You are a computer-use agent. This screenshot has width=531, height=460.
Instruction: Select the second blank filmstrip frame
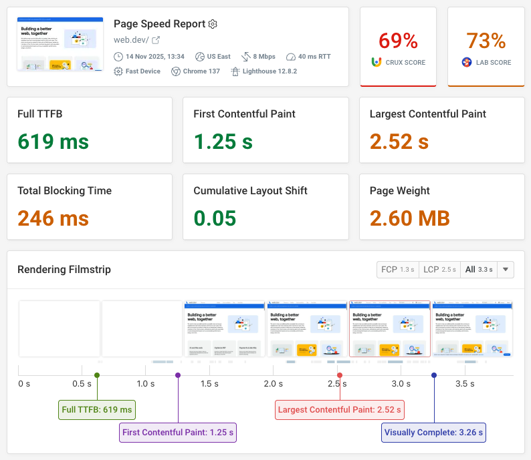point(142,329)
